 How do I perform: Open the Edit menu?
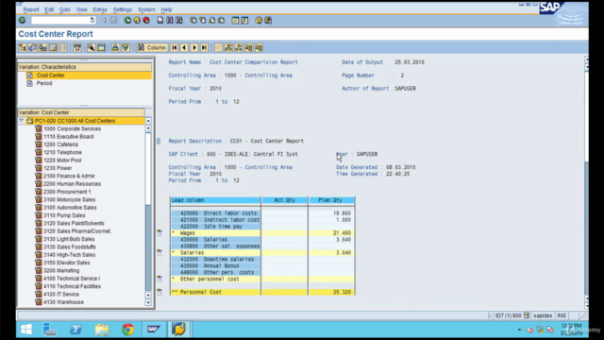click(49, 9)
